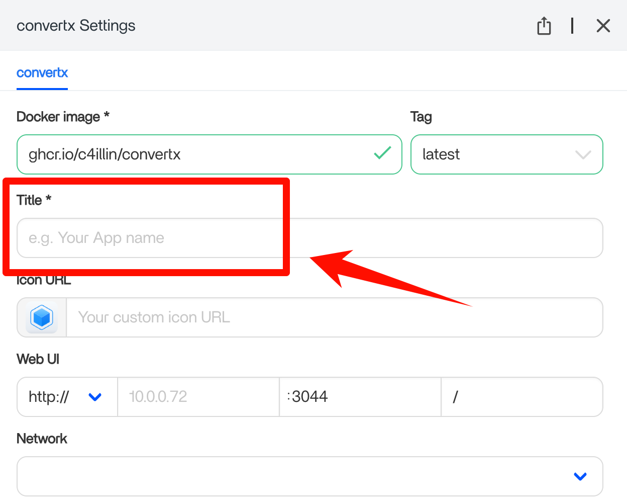Focus the Title input field
Viewport: 627px width, 504px height.
click(x=309, y=238)
